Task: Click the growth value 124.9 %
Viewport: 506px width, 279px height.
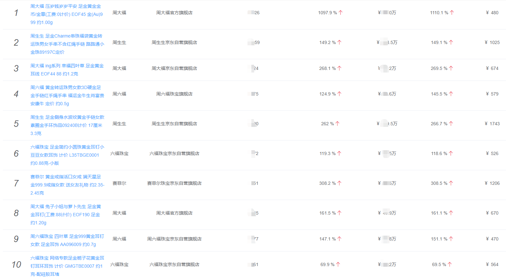Action: tap(327, 94)
